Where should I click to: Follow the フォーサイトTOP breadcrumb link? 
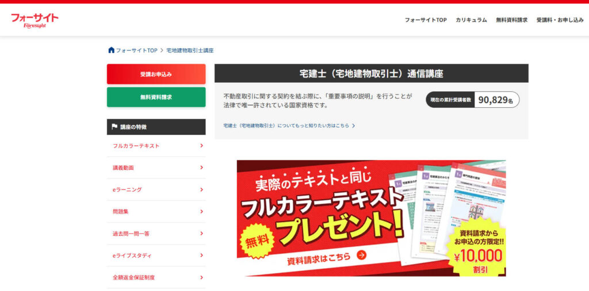(x=136, y=51)
